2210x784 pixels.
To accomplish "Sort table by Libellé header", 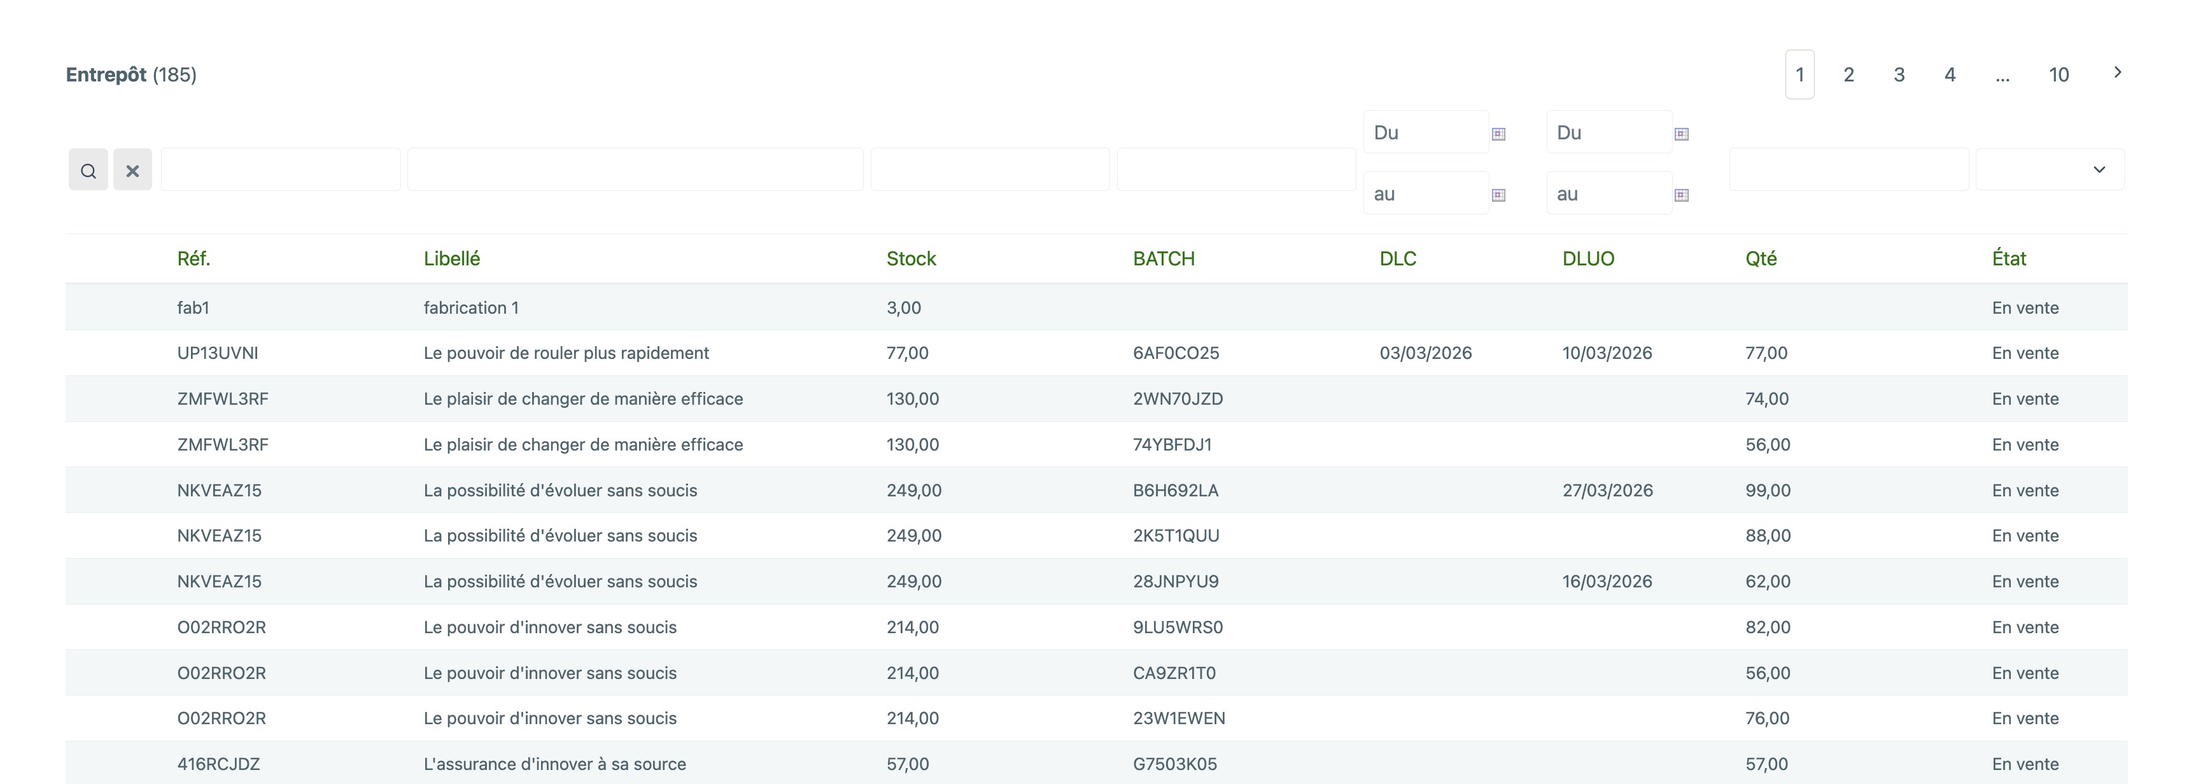I will coord(452,258).
